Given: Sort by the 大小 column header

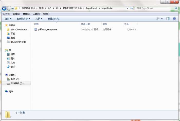Looking at the screenshot, I should coord(126,24).
